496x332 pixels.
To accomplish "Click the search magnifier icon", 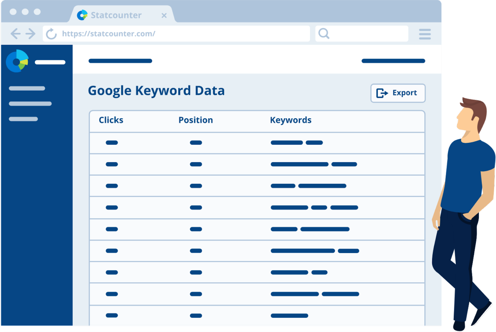I will pyautogui.click(x=324, y=33).
